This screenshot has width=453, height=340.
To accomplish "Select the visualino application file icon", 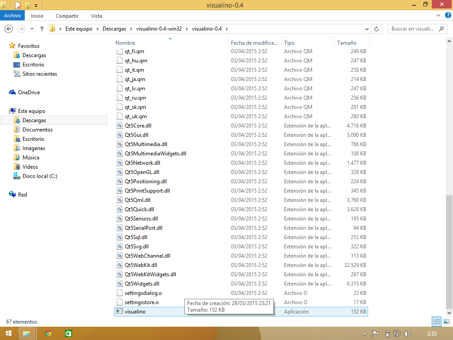I will coord(119,311).
